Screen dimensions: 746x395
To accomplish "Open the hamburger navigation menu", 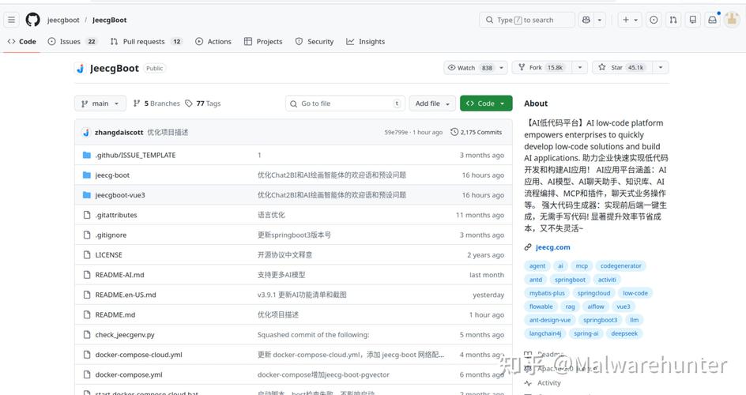I will [11, 20].
